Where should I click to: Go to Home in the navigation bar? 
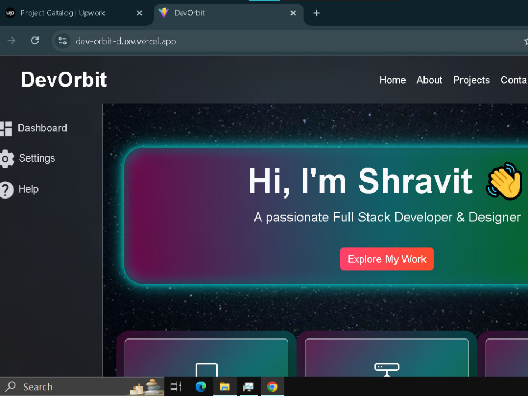pos(392,80)
